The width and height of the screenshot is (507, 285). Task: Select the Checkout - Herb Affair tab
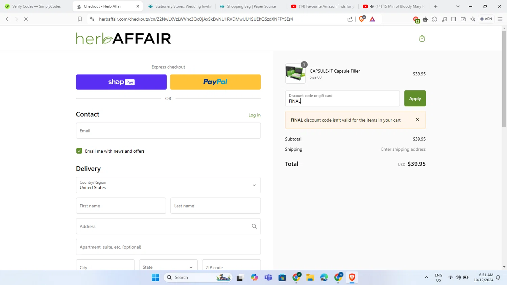click(107, 6)
